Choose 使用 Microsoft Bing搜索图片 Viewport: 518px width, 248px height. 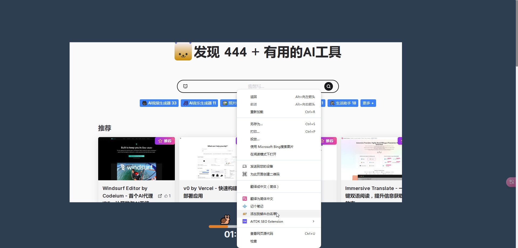point(279,147)
